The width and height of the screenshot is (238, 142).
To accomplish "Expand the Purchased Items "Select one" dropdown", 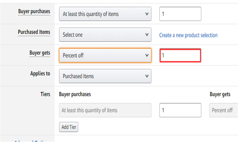I will pyautogui.click(x=105, y=35).
